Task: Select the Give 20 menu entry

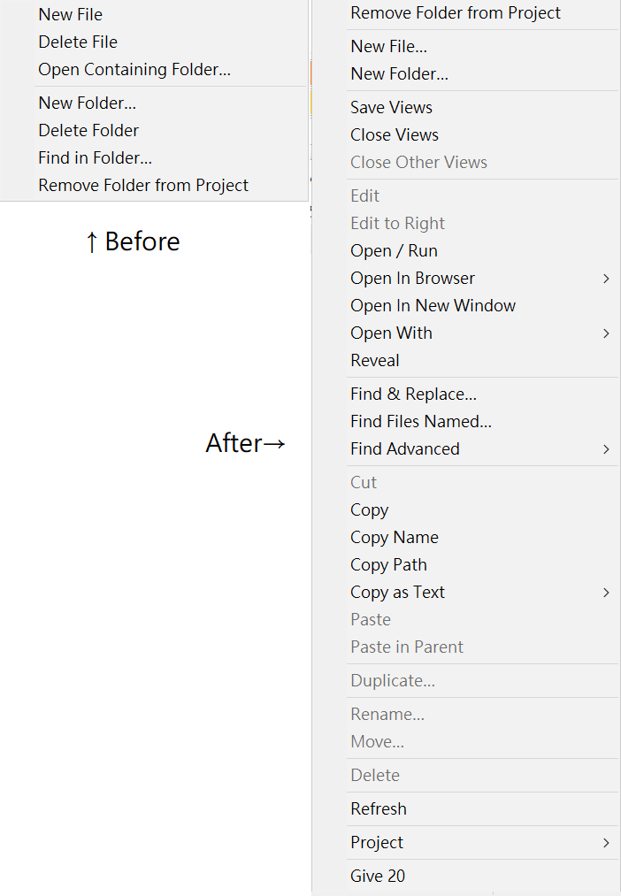Action: click(x=378, y=877)
